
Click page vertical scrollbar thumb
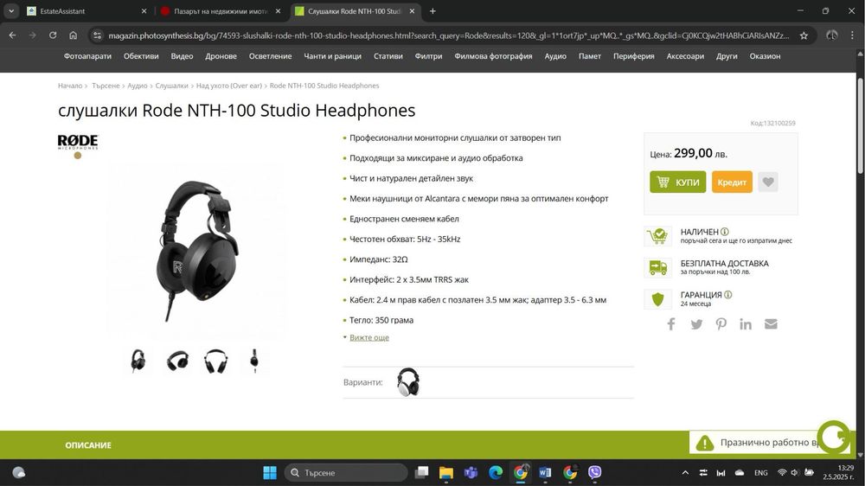pyautogui.click(x=860, y=125)
